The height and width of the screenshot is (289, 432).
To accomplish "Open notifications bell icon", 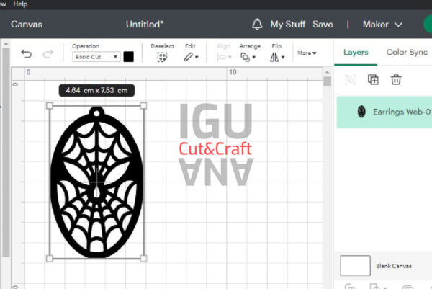I will pos(257,25).
